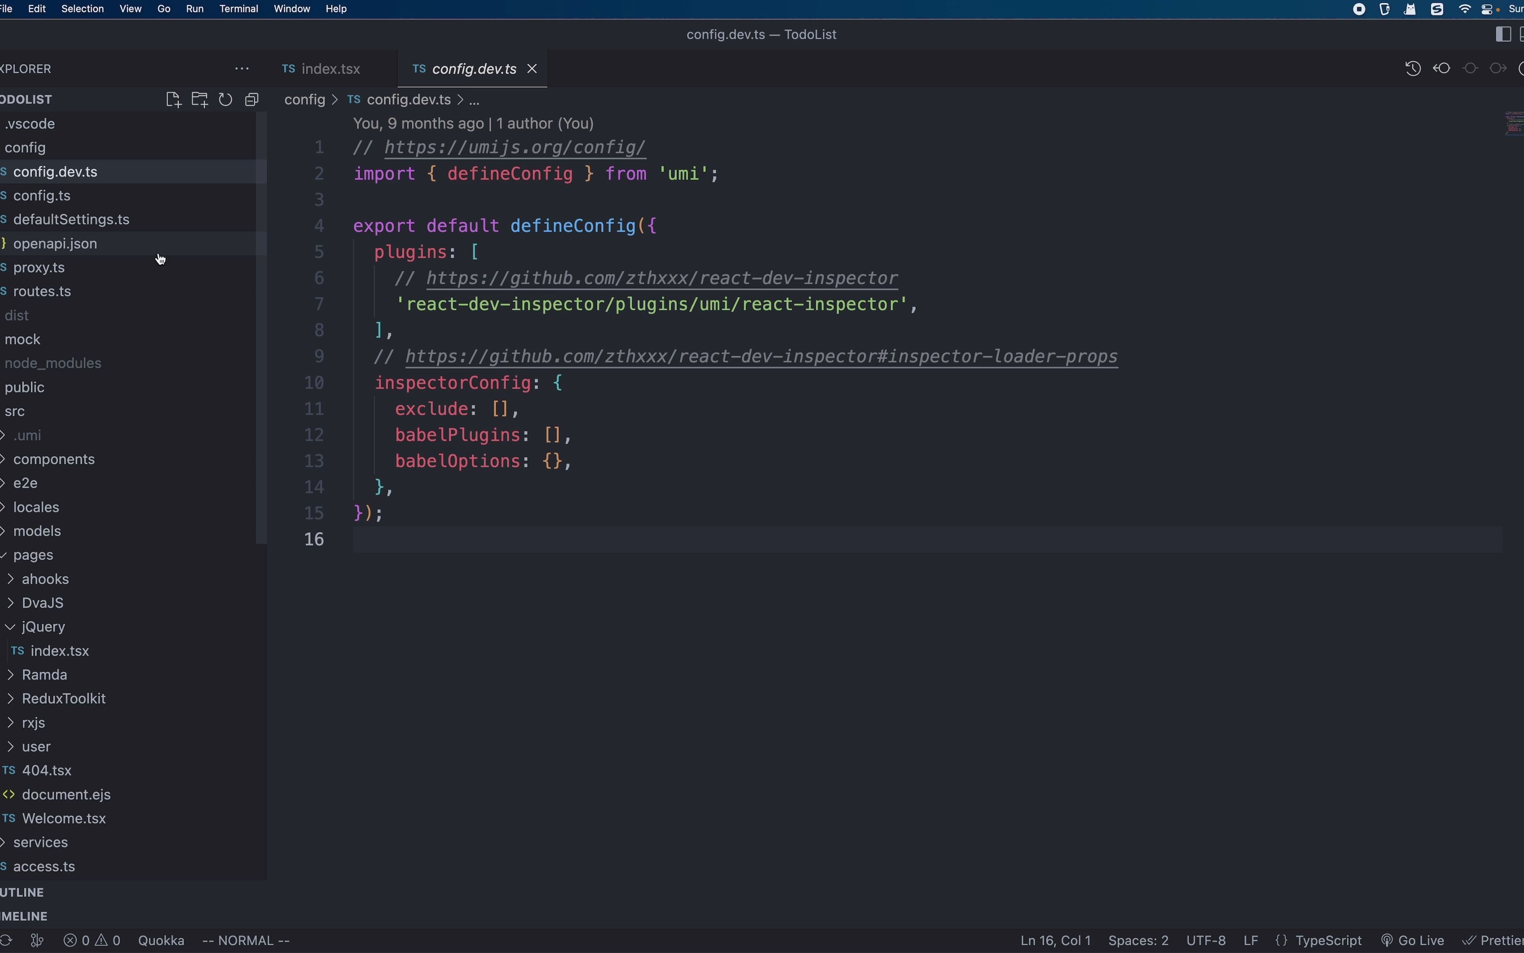The width and height of the screenshot is (1524, 953).
Task: Click the editor minimap preview
Action: click(x=1514, y=124)
